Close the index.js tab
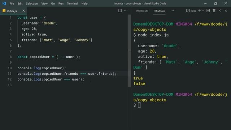 tap(23, 10)
